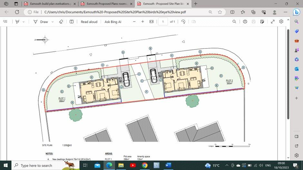Click the Ask Bing AI button
Viewport: 303px width, 170px height.
click(113, 22)
